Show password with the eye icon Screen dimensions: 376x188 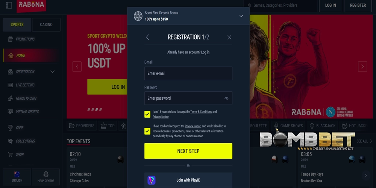[x=226, y=98]
